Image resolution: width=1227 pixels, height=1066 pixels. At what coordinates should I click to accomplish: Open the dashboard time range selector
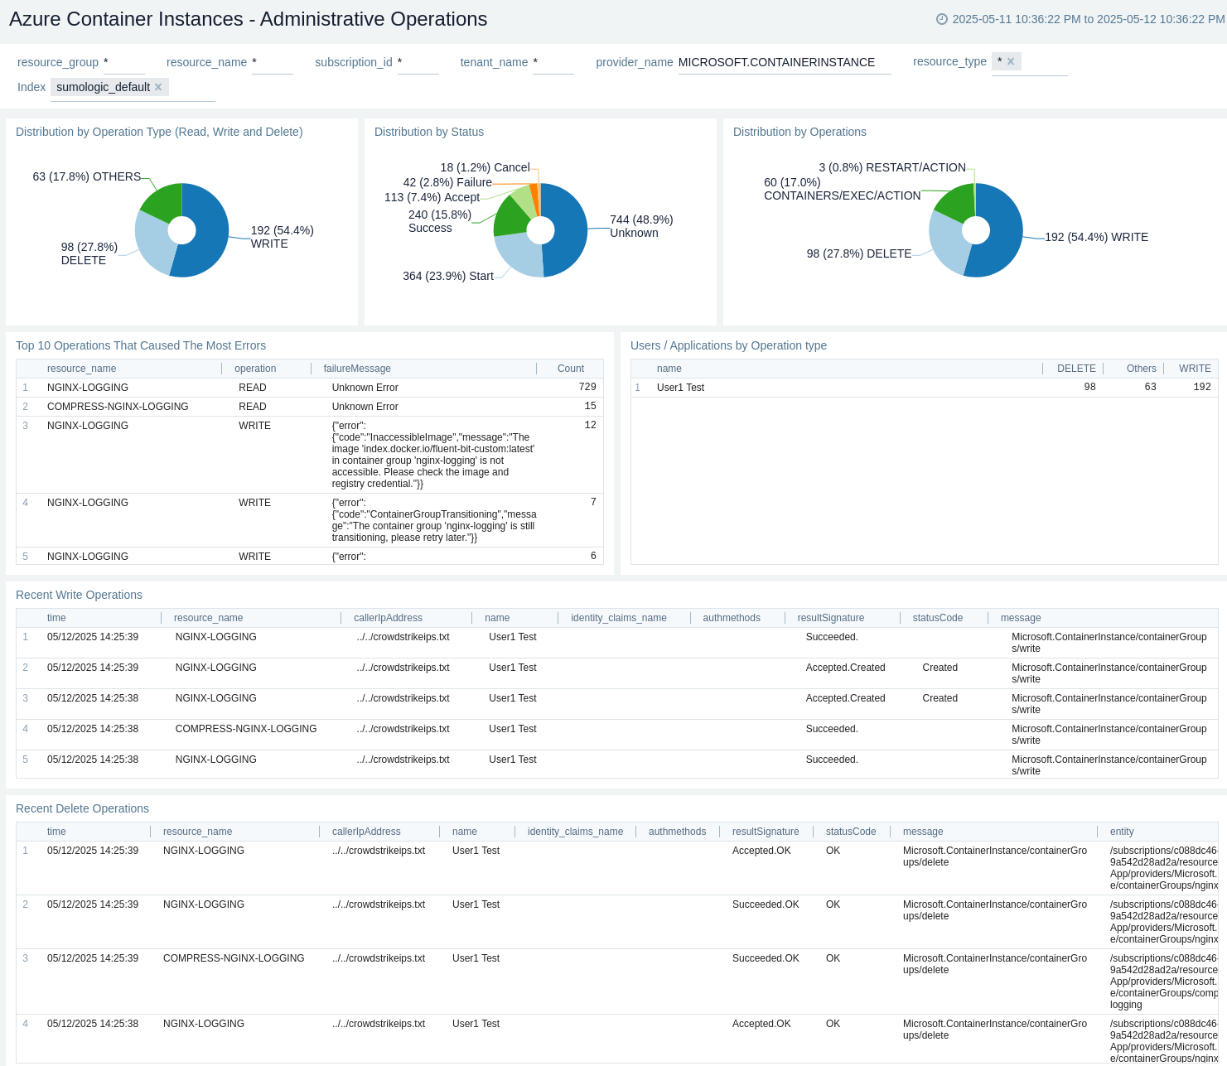[x=1080, y=19]
